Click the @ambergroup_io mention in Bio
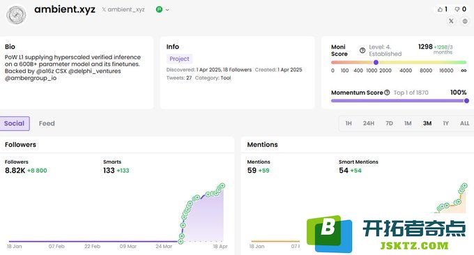This screenshot has width=474, height=255. [x=31, y=78]
